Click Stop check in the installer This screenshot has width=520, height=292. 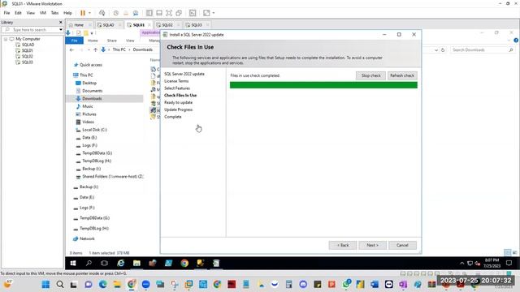click(370, 75)
